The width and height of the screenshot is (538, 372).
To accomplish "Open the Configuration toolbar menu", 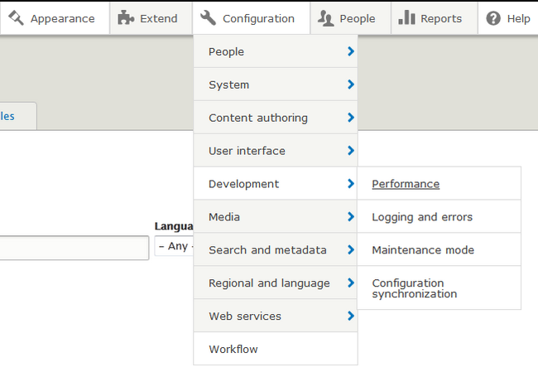I will pyautogui.click(x=251, y=18).
